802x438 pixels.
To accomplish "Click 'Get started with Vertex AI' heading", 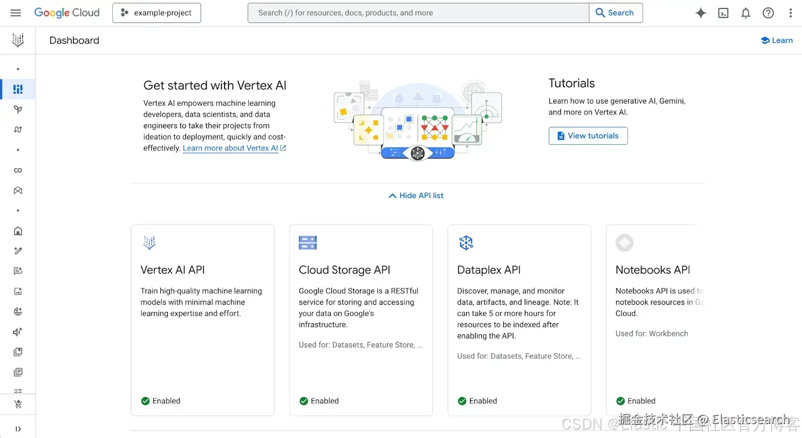I will [215, 86].
